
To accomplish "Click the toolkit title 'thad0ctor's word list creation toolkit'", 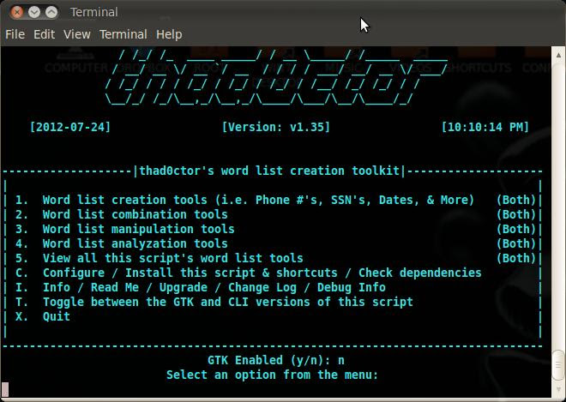I will click(269, 171).
